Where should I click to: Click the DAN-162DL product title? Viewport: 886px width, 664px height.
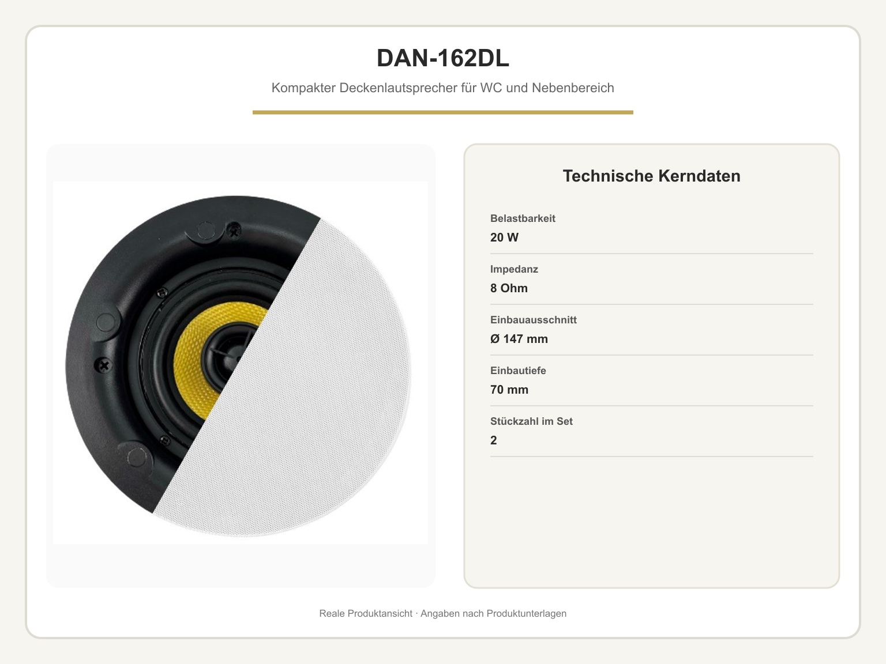pos(443,58)
